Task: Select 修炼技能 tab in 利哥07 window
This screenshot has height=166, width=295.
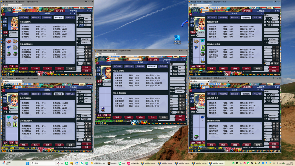Action: coord(59,94)
